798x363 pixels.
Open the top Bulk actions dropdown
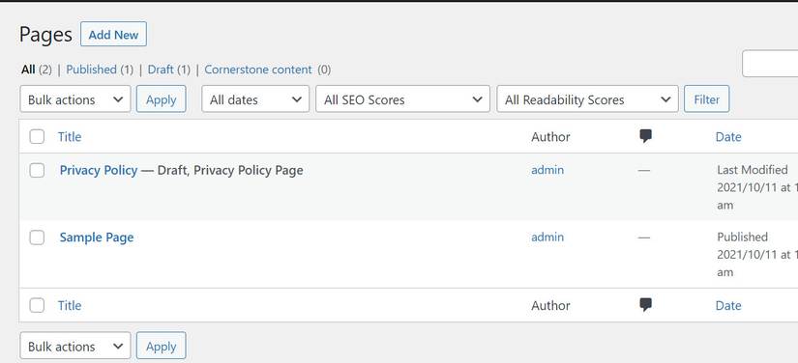tap(75, 99)
